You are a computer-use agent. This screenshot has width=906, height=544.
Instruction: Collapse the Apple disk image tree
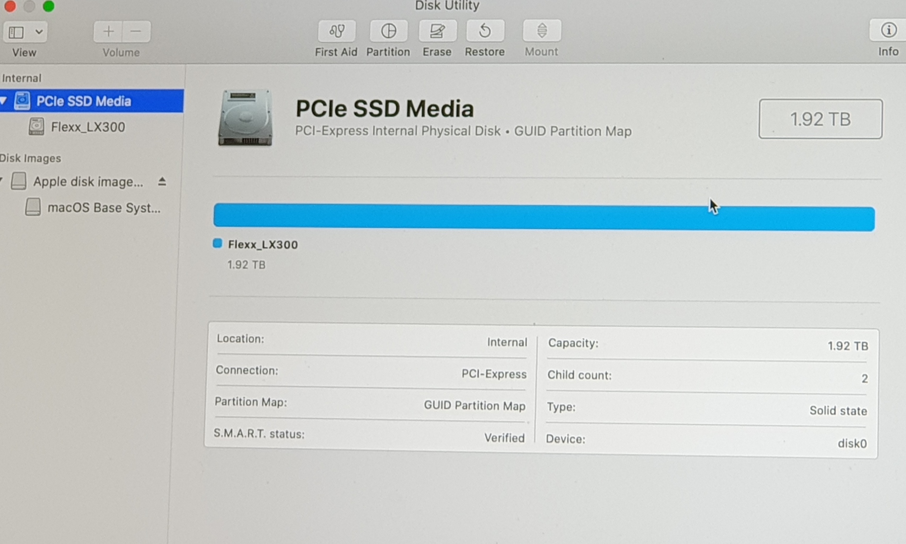click(x=1, y=180)
